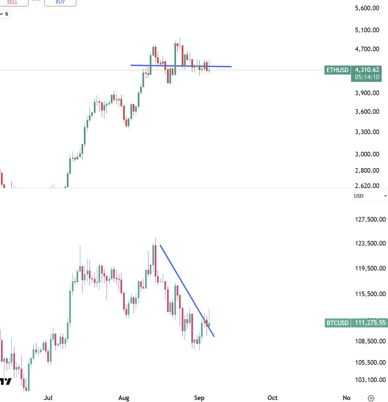Click the 5,100.00 level on ETH price scale
The height and width of the screenshot is (402, 388).
pos(367,30)
